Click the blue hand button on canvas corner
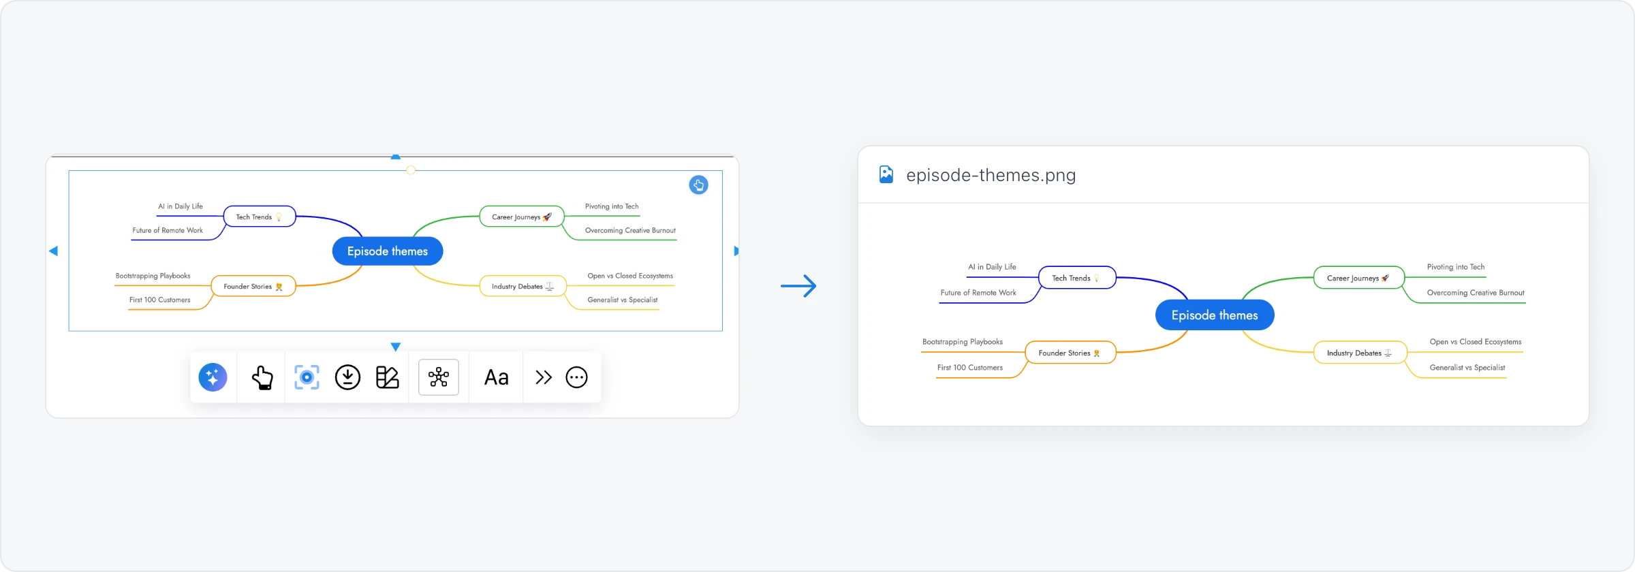This screenshot has height=572, width=1635. click(x=698, y=185)
